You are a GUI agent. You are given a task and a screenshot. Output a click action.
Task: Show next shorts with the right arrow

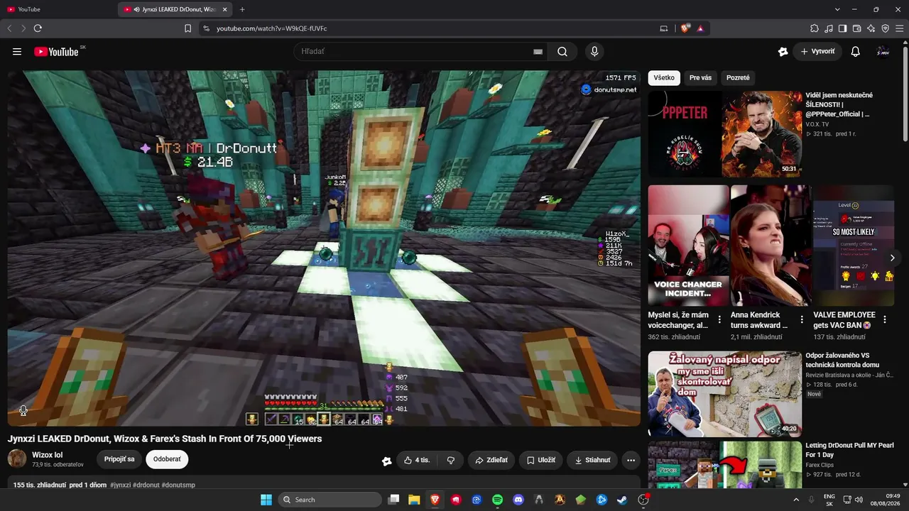[x=893, y=258]
